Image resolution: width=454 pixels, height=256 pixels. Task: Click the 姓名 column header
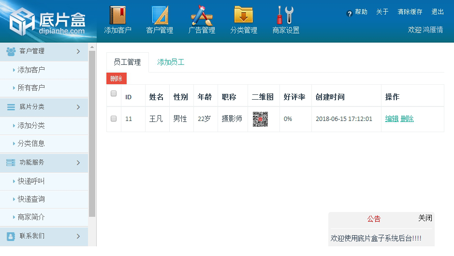tap(156, 97)
